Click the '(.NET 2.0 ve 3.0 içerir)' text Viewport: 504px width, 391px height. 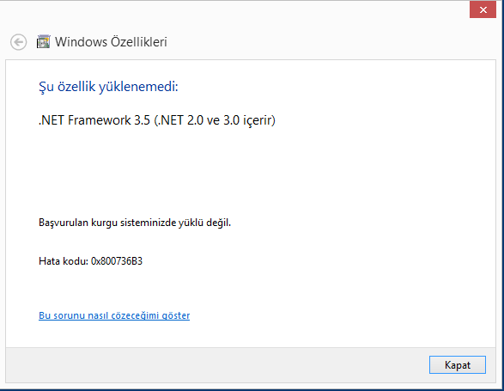tap(215, 120)
